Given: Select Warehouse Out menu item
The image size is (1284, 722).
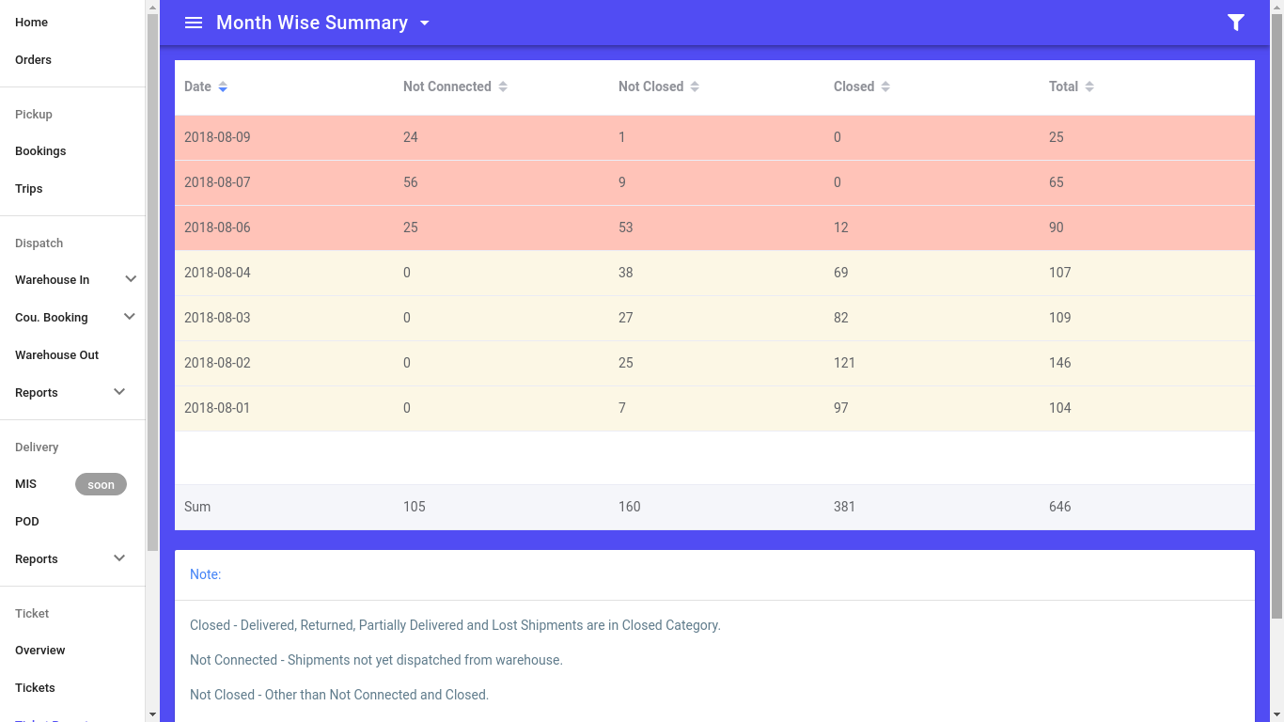Looking at the screenshot, I should tap(57, 355).
